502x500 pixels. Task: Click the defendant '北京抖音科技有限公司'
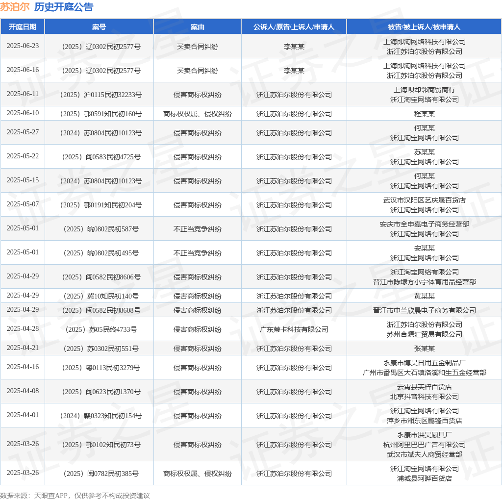[x=424, y=397]
